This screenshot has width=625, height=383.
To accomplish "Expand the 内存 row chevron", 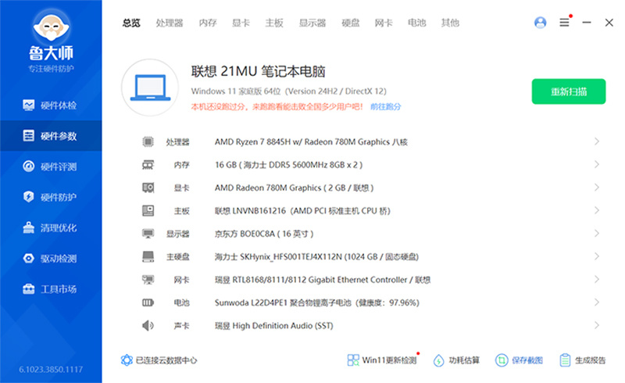I will click(x=596, y=164).
